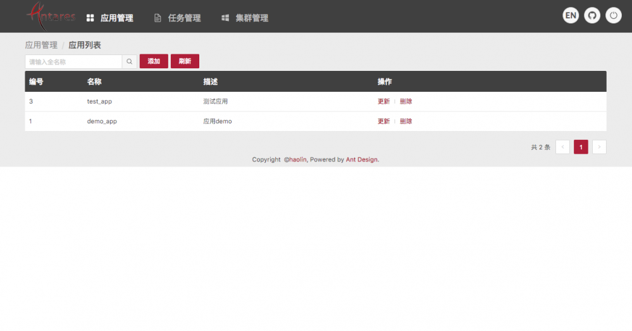
Task: Open 应用管理 menu in header
Action: [109, 18]
